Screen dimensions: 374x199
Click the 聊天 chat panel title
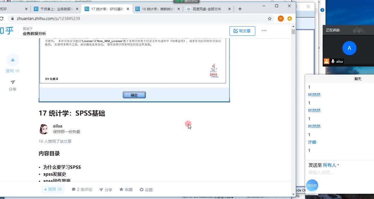pyautogui.click(x=358, y=79)
